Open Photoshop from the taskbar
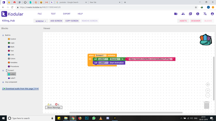 point(87,118)
